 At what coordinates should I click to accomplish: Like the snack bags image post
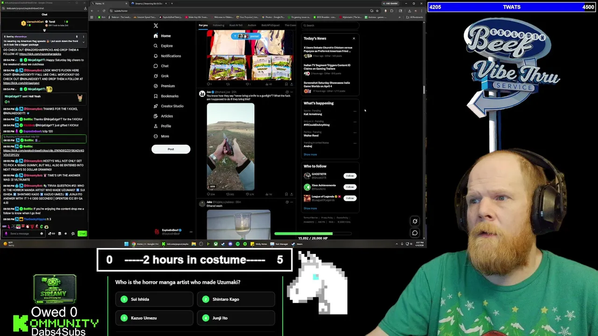point(248,84)
